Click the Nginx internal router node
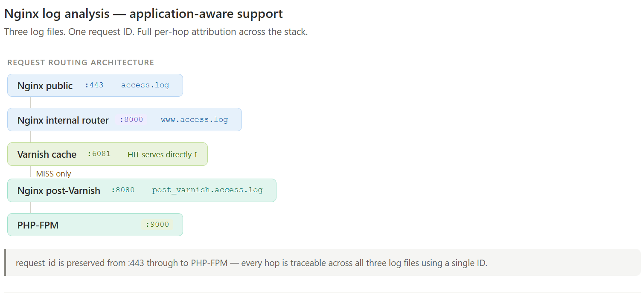Image resolution: width=643 pixels, height=295 pixels. tap(125, 119)
